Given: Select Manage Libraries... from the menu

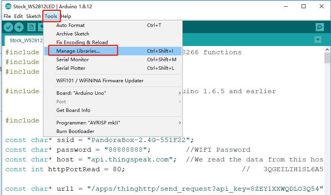Looking at the screenshot, I should pyautogui.click(x=78, y=51).
